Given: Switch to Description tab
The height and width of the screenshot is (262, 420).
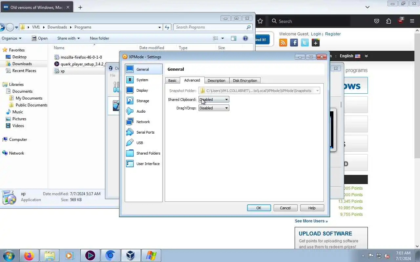Looking at the screenshot, I should click(216, 81).
